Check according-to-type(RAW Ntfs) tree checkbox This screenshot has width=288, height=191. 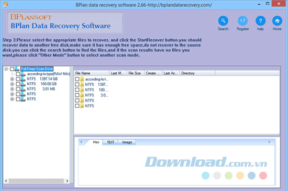(18, 74)
